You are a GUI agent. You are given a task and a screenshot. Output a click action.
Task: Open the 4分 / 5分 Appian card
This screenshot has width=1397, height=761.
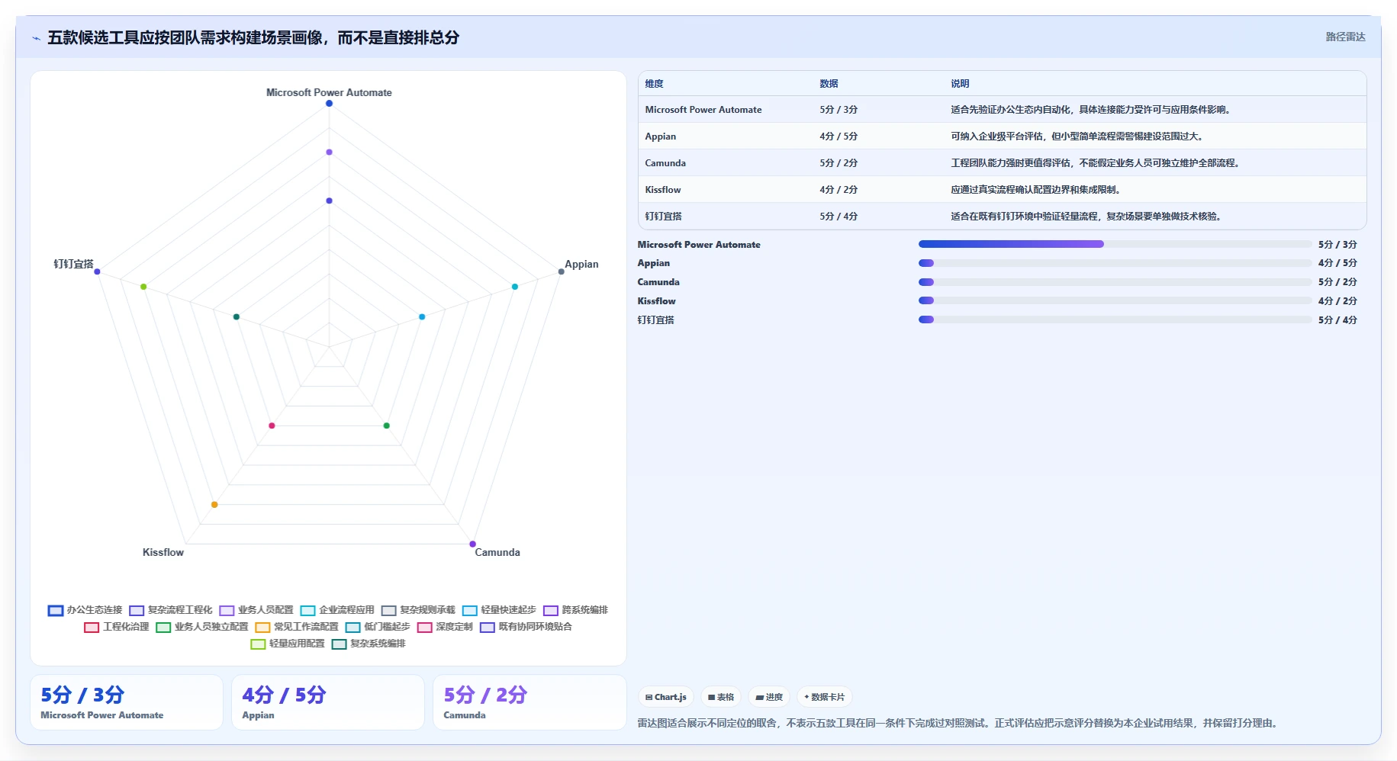328,702
